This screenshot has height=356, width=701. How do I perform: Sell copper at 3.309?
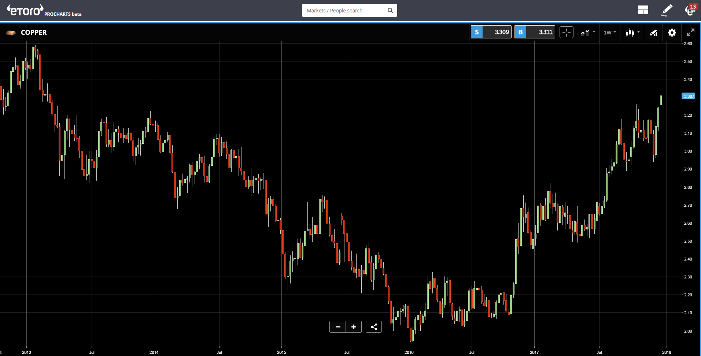click(x=491, y=32)
